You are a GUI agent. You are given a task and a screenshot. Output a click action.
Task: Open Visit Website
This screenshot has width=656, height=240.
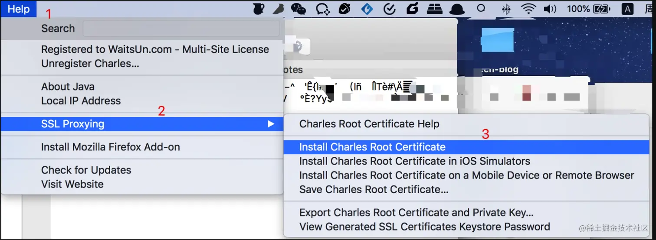point(72,184)
